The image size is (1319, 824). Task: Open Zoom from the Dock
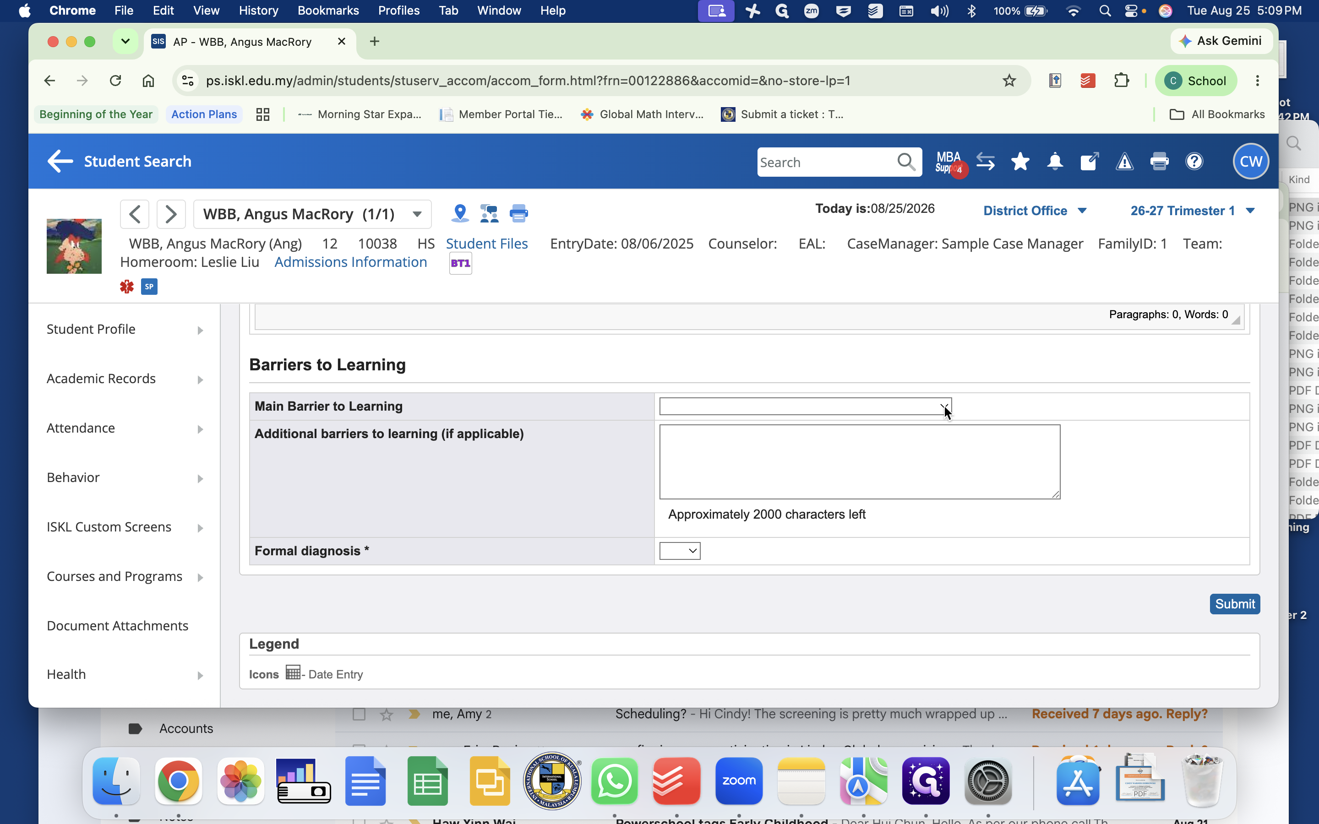[x=739, y=781]
